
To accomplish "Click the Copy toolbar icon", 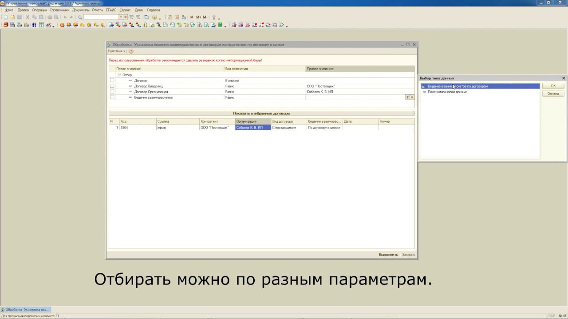I will coord(34,17).
